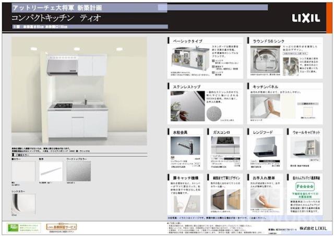Click the シンクカラー sink sample image
The width and height of the screenshot is (334, 236).
(x=23, y=204)
